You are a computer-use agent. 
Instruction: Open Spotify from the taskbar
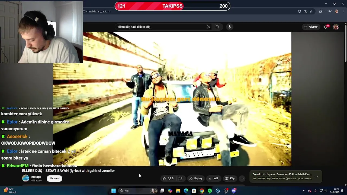[x=210, y=191]
